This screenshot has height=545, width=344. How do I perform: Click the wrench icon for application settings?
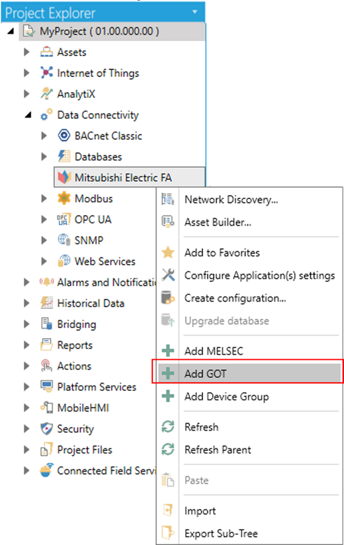168,275
